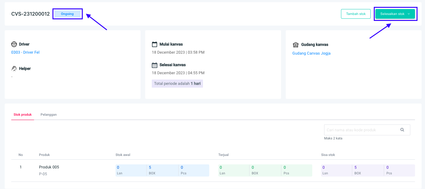The image size is (425, 189).
Task: Click the Driver steering wheel icon
Action: [x=14, y=44]
